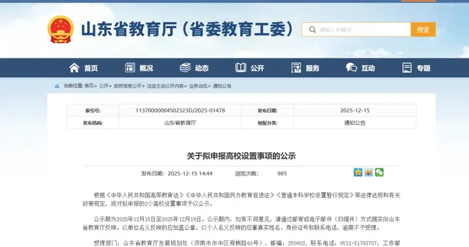Open the 首页 menu item
Screen dimensions: 469x247
pyautogui.click(x=91, y=68)
